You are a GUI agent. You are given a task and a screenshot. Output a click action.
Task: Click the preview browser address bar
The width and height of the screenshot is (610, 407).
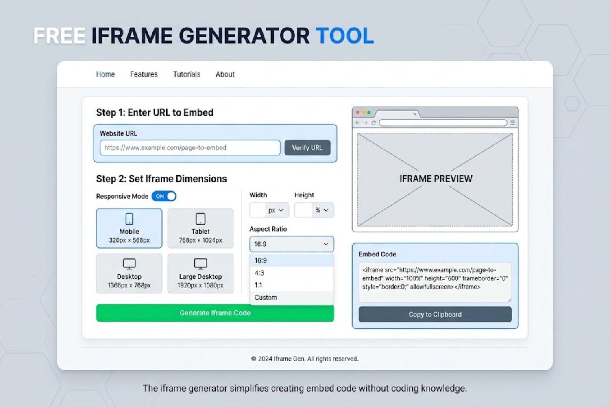pos(443,123)
